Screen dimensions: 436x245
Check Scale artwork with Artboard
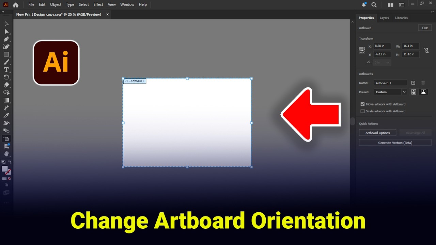(362, 111)
